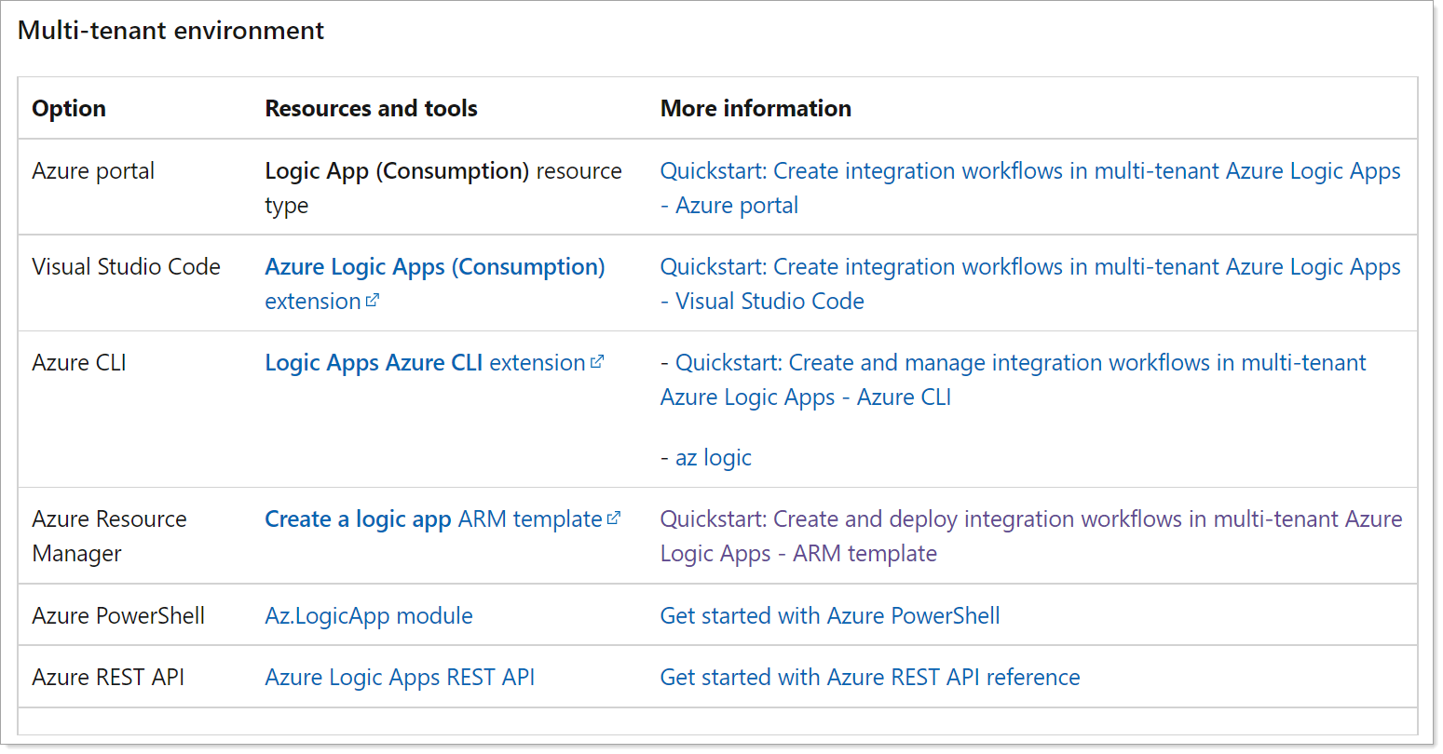Click the Resources and tools column header
Screen dimensions: 1443x754
click(371, 109)
